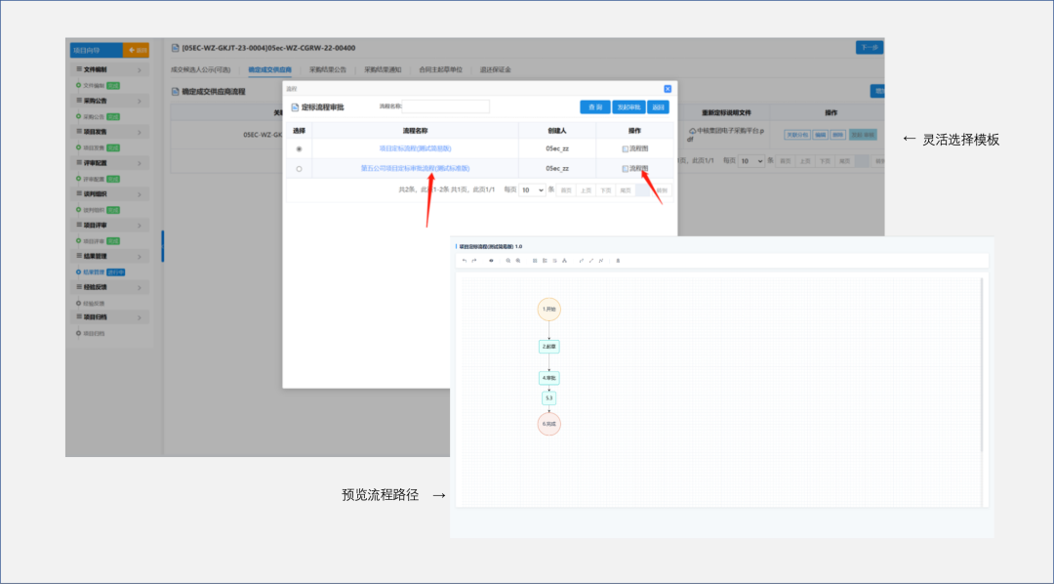Expand the 文件编制 sidebar section
Image resolution: width=1054 pixels, height=584 pixels.
point(110,70)
